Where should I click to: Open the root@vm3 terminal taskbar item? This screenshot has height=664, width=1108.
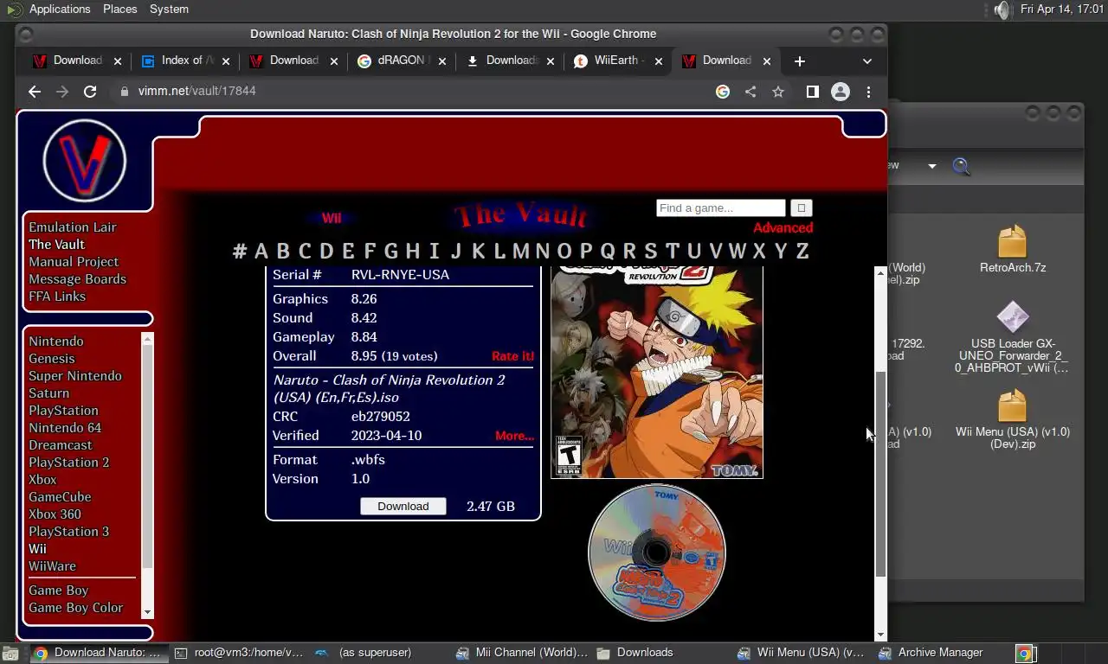(239, 653)
